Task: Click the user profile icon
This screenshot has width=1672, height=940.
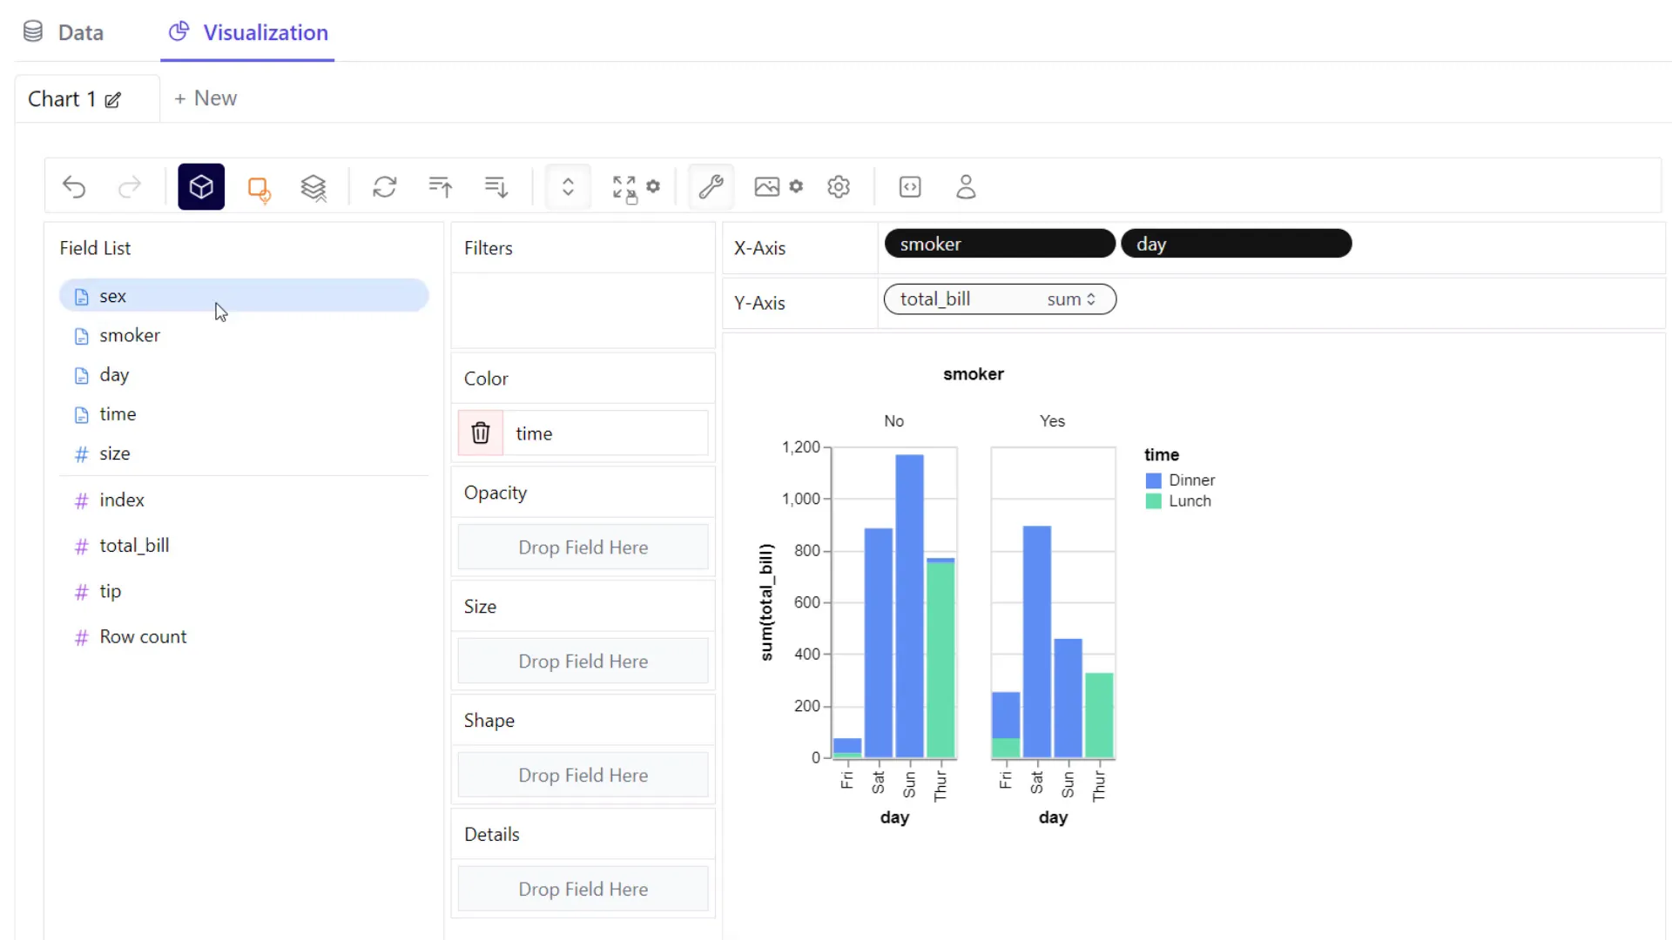Action: coord(966,186)
